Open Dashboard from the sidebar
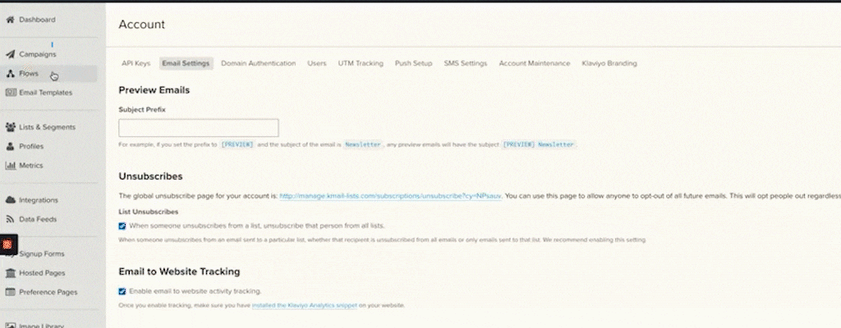The height and width of the screenshot is (328, 841). (x=37, y=20)
